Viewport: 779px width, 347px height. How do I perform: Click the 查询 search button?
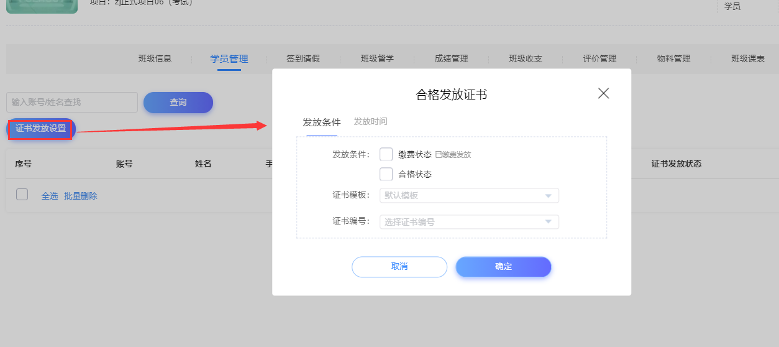(x=178, y=103)
